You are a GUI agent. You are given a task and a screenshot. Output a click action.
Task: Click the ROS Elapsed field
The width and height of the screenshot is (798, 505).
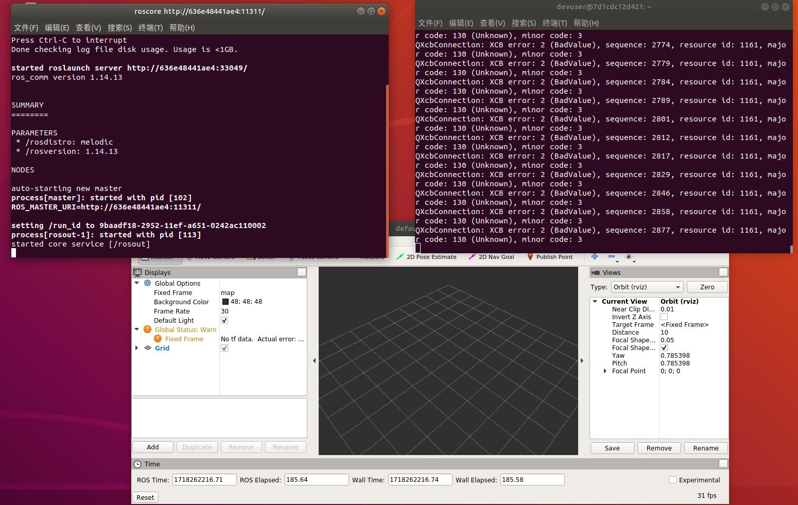(317, 480)
